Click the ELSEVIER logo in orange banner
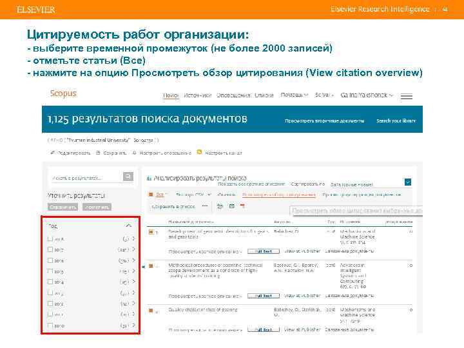The image size is (464, 348). [x=36, y=10]
